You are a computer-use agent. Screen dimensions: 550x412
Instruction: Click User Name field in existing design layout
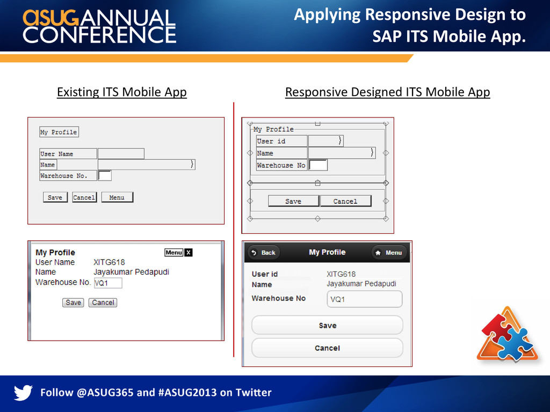click(121, 153)
